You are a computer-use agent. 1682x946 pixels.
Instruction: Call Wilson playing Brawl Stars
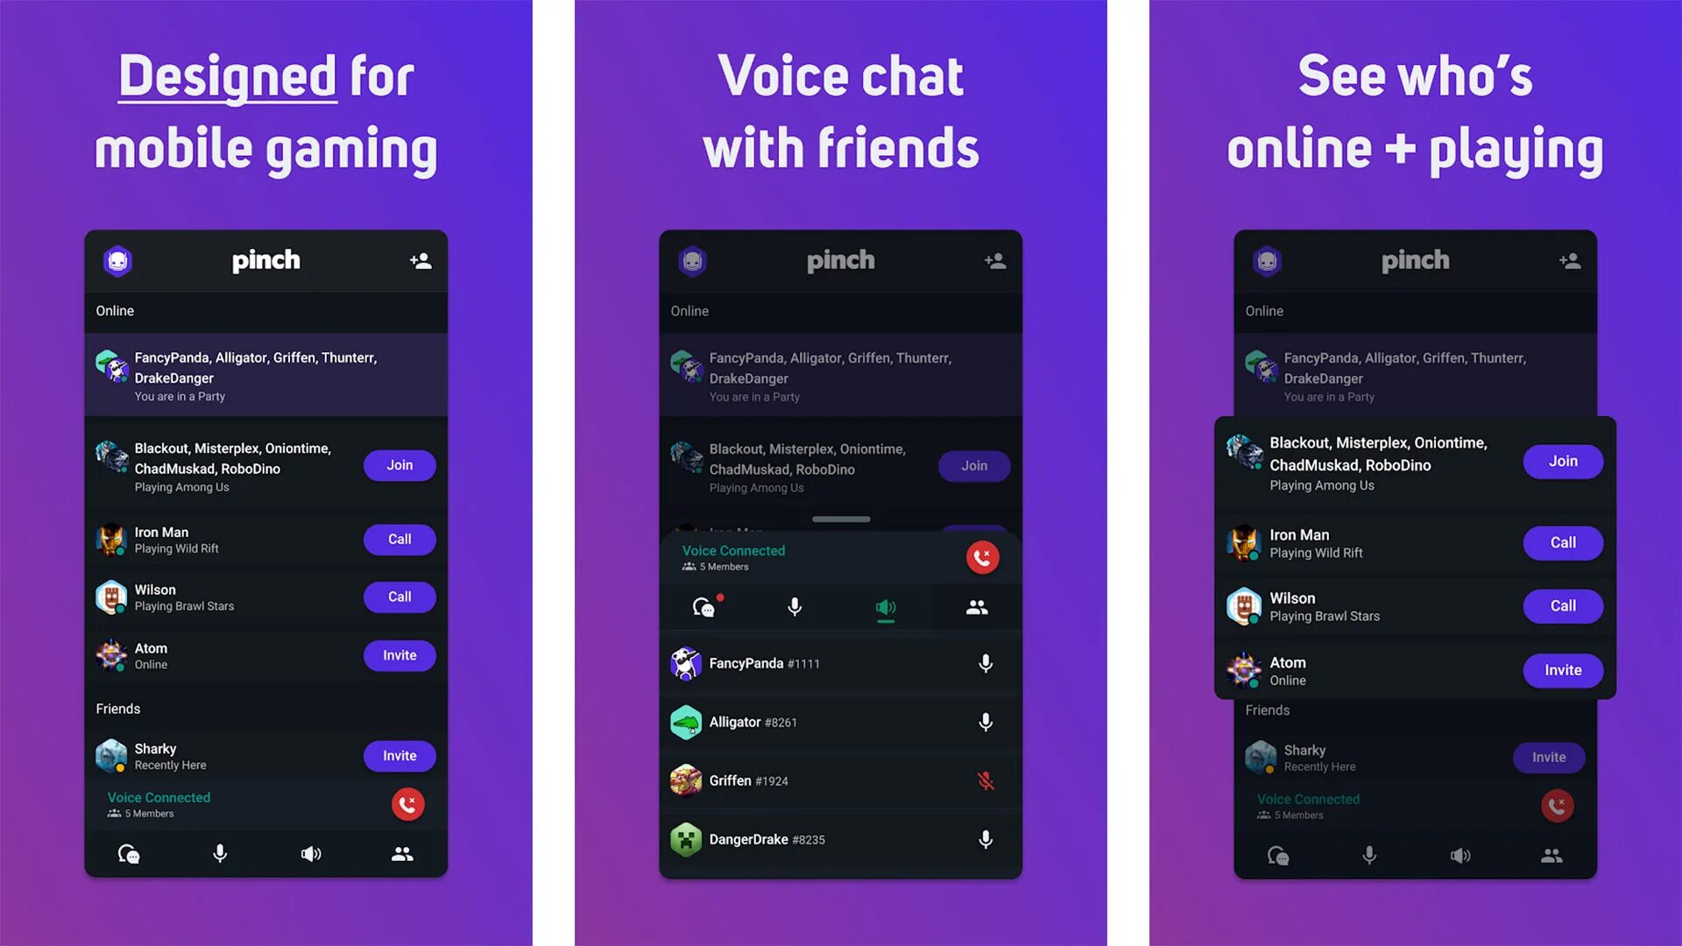pos(399,596)
